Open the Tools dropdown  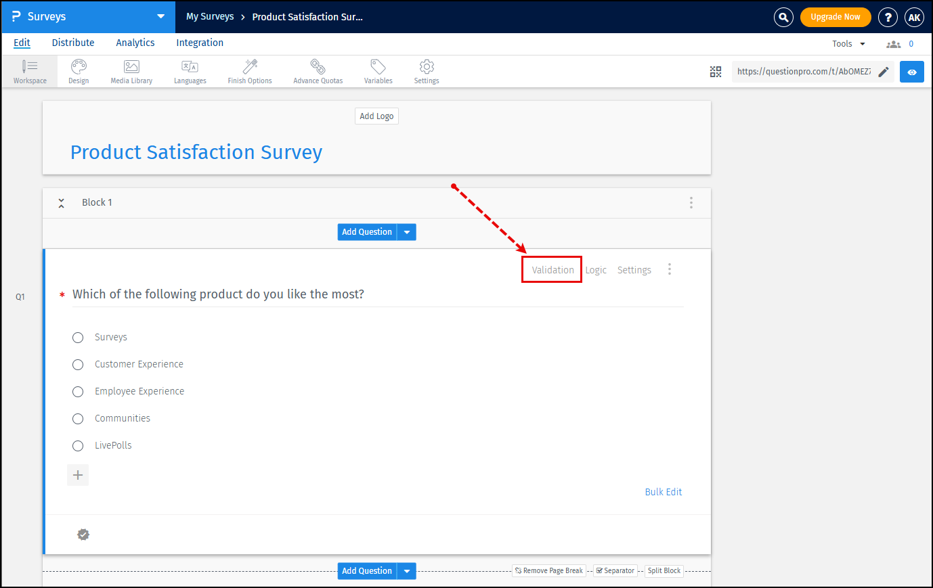(x=846, y=43)
